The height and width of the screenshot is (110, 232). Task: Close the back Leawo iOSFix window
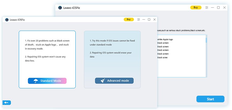click(225, 8)
